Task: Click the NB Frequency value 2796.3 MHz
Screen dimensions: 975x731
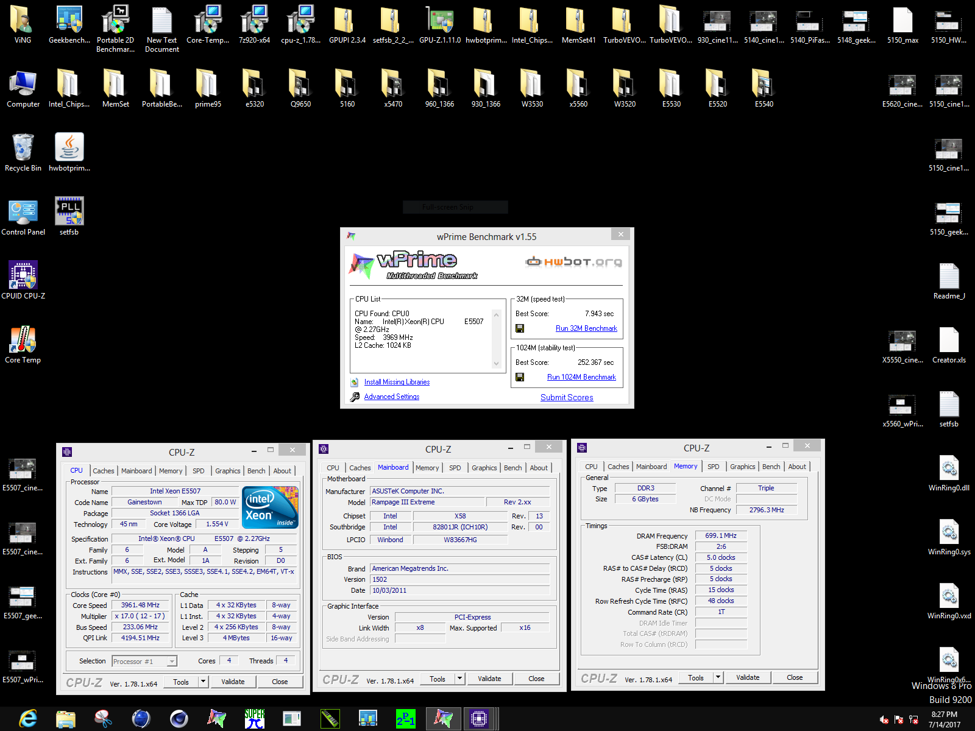Action: tap(767, 510)
